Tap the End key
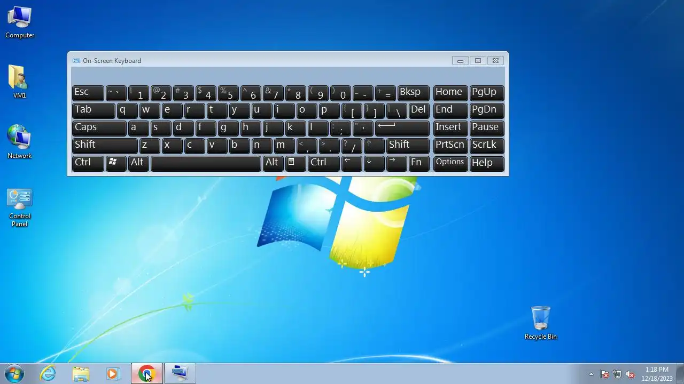684x384 pixels. pyautogui.click(x=450, y=110)
